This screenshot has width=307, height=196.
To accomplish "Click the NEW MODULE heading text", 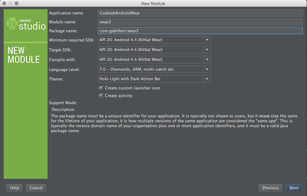I will pos(24,55).
